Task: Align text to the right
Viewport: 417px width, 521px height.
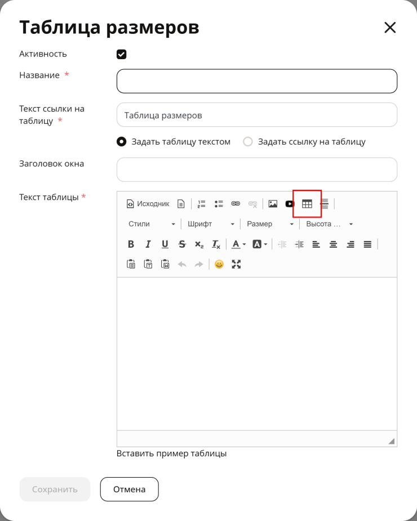Action: pyautogui.click(x=351, y=244)
